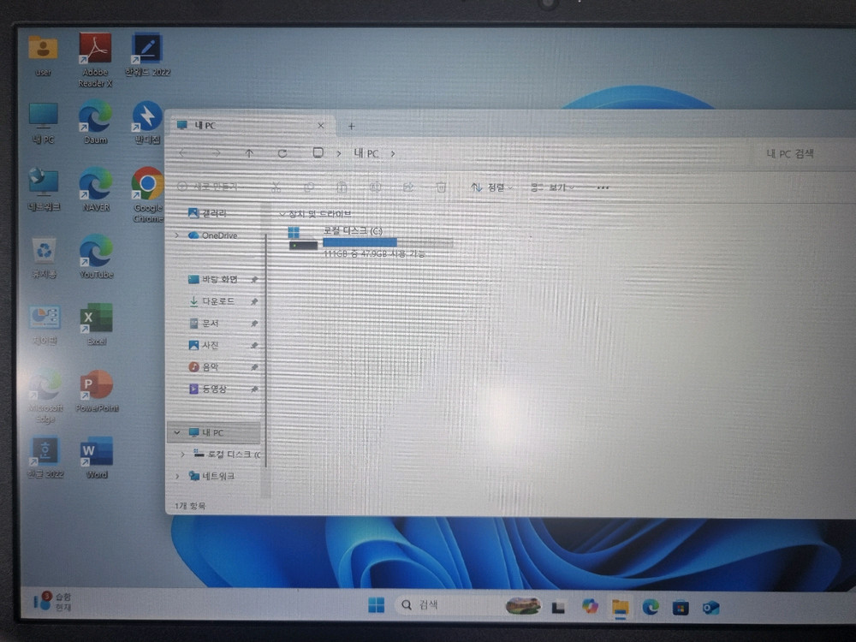Screen dimensions: 856x642
Task: Click the paste toolbar icon
Action: [342, 187]
